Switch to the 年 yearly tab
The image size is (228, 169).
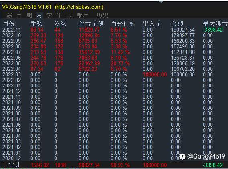point(59,15)
